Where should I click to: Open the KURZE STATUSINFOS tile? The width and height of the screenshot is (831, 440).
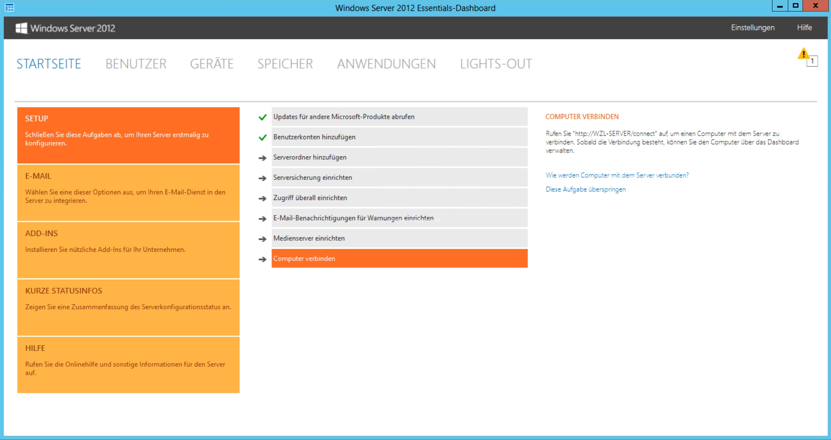(x=128, y=308)
